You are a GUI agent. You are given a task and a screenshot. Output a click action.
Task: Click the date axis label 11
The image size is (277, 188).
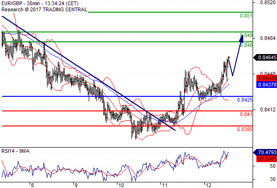(165, 185)
